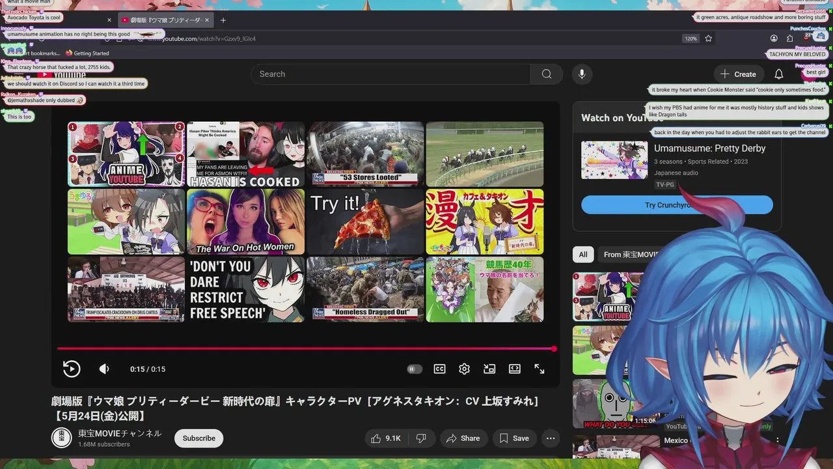The height and width of the screenshot is (469, 833).
Task: Click the search magnifier button
Action: pos(547,74)
